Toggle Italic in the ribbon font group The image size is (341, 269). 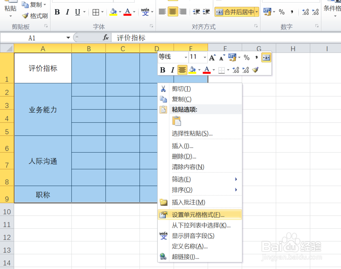click(68, 12)
